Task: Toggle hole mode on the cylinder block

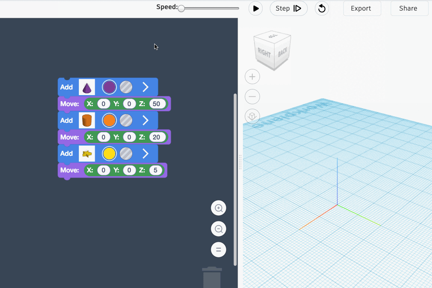Action: [126, 121]
